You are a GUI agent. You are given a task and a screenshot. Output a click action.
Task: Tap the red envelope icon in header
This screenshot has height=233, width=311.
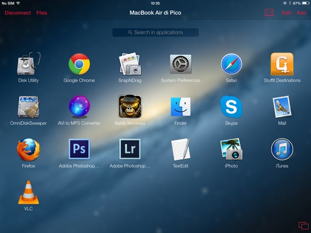pyautogui.click(x=269, y=13)
